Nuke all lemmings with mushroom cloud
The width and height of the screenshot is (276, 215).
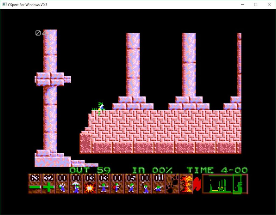click(186, 184)
